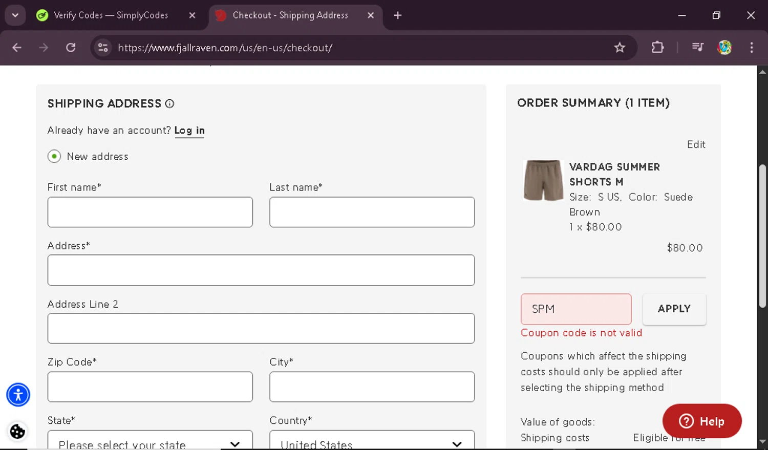Click the Order Summary (1 item) heading

tap(593, 103)
